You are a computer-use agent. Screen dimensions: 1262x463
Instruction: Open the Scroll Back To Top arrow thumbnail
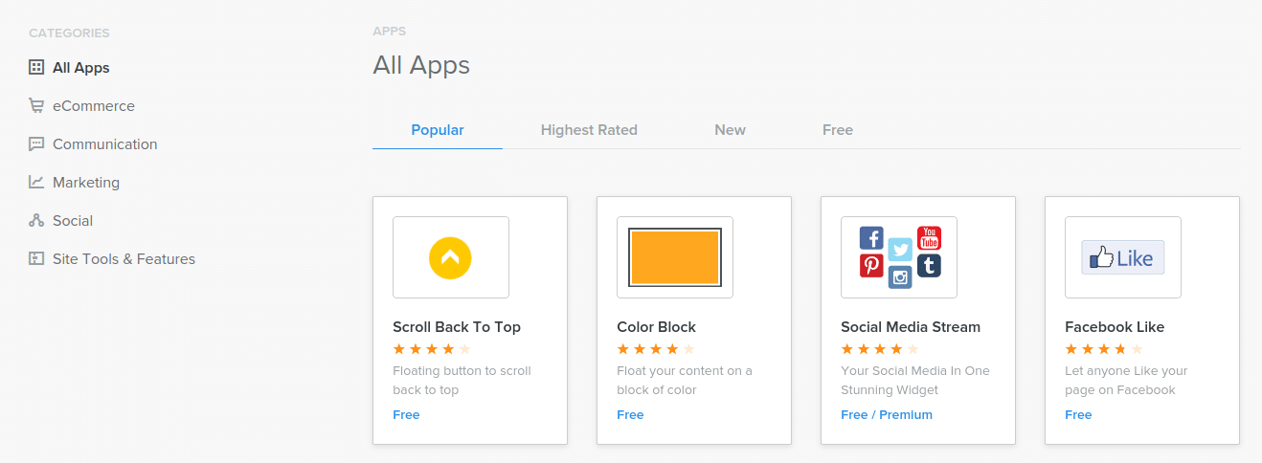click(450, 257)
